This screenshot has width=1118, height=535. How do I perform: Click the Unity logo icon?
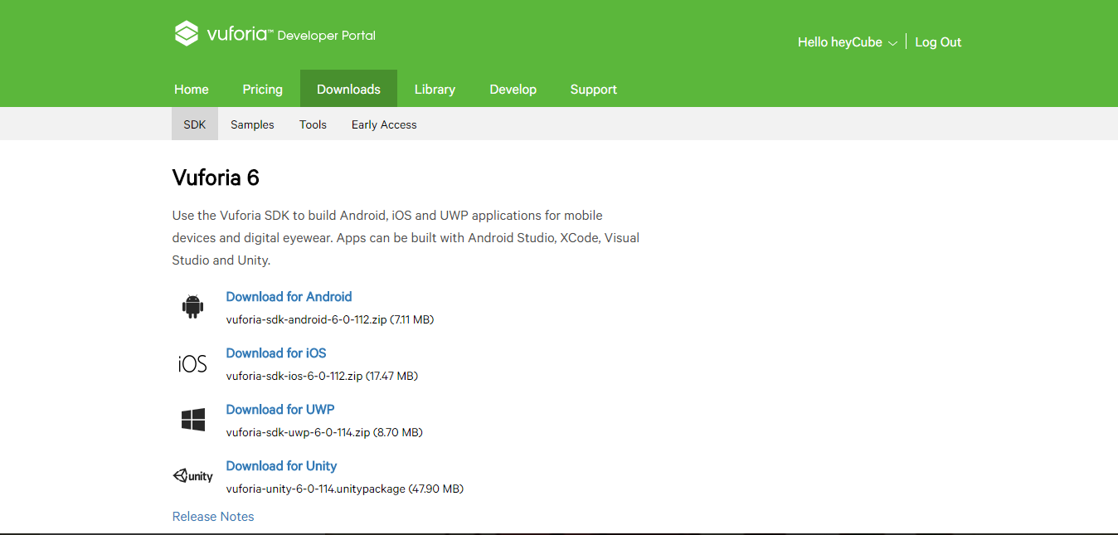[192, 476]
